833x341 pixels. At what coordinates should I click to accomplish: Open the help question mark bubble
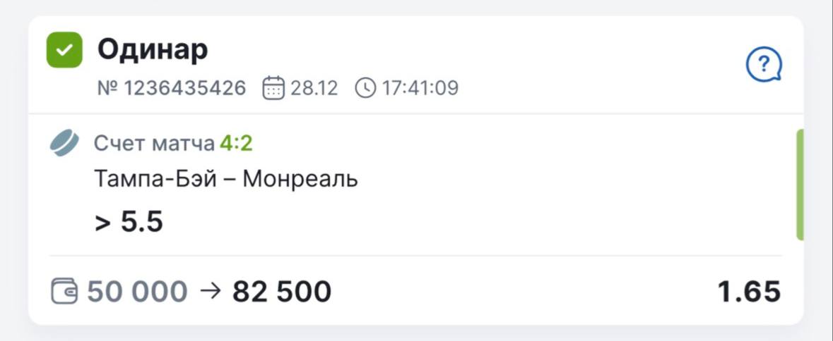click(x=764, y=67)
